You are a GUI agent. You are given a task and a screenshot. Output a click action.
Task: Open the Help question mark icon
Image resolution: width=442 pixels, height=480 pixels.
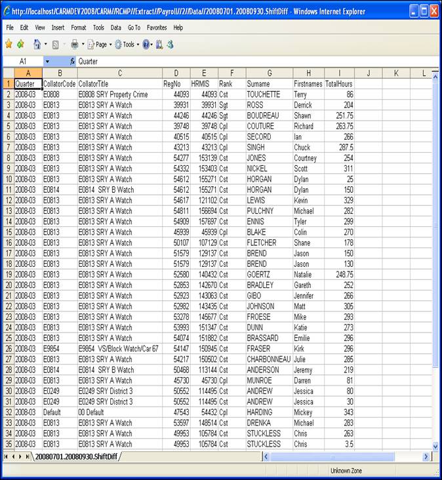pyautogui.click(x=146, y=45)
